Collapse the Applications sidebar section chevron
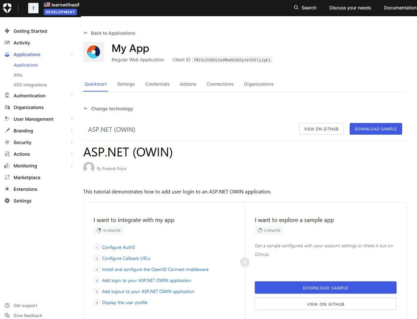 (72, 55)
